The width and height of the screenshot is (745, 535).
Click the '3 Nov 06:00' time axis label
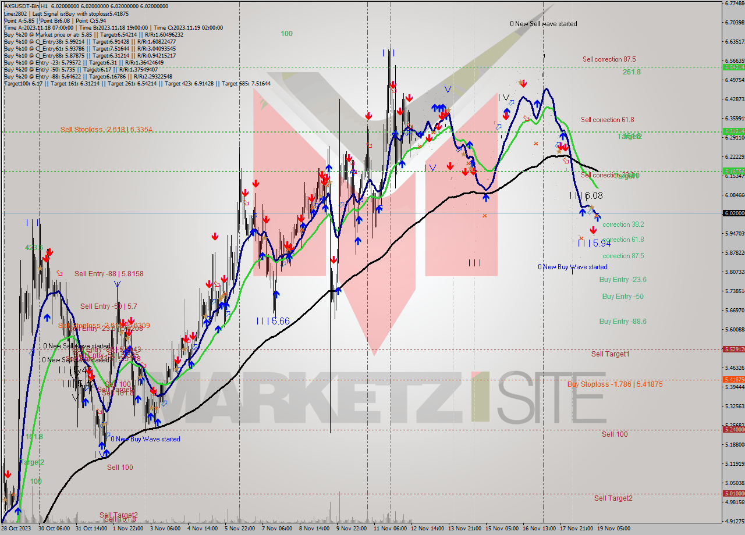(x=166, y=529)
